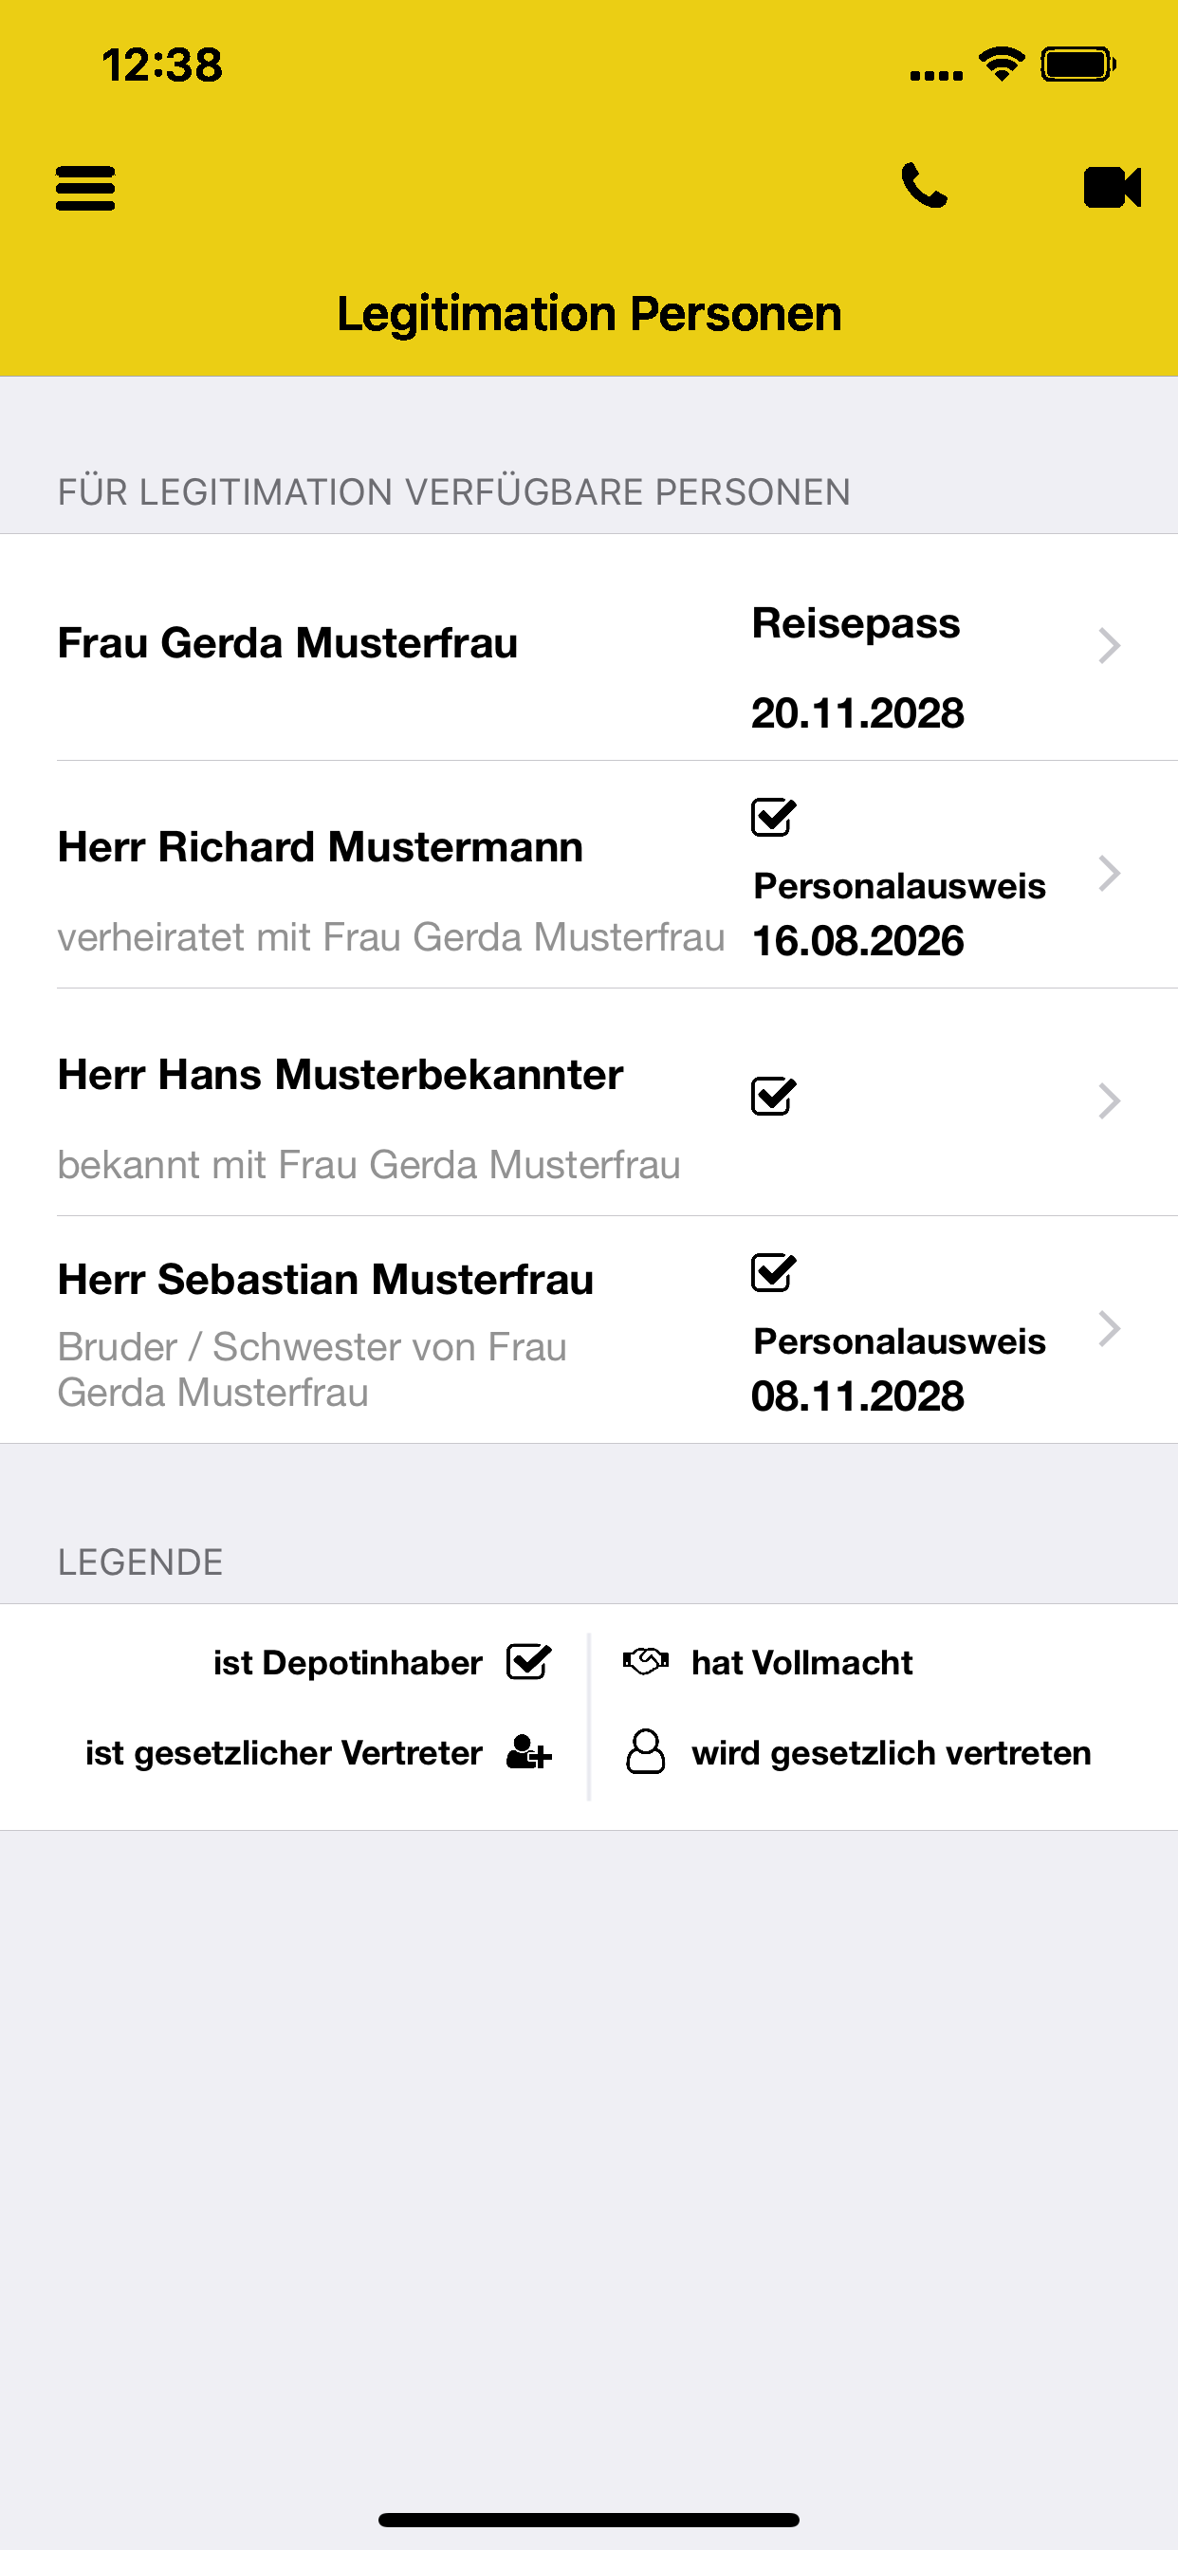Tap the Wi-Fi status icon

pos(1001,65)
